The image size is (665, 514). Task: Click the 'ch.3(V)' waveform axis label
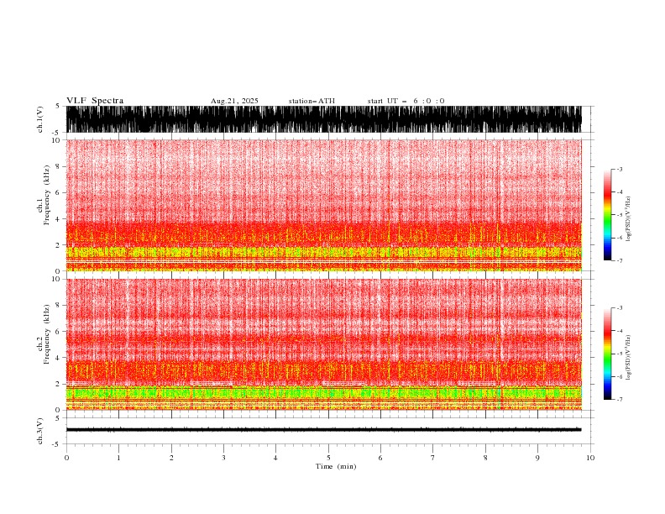click(40, 431)
